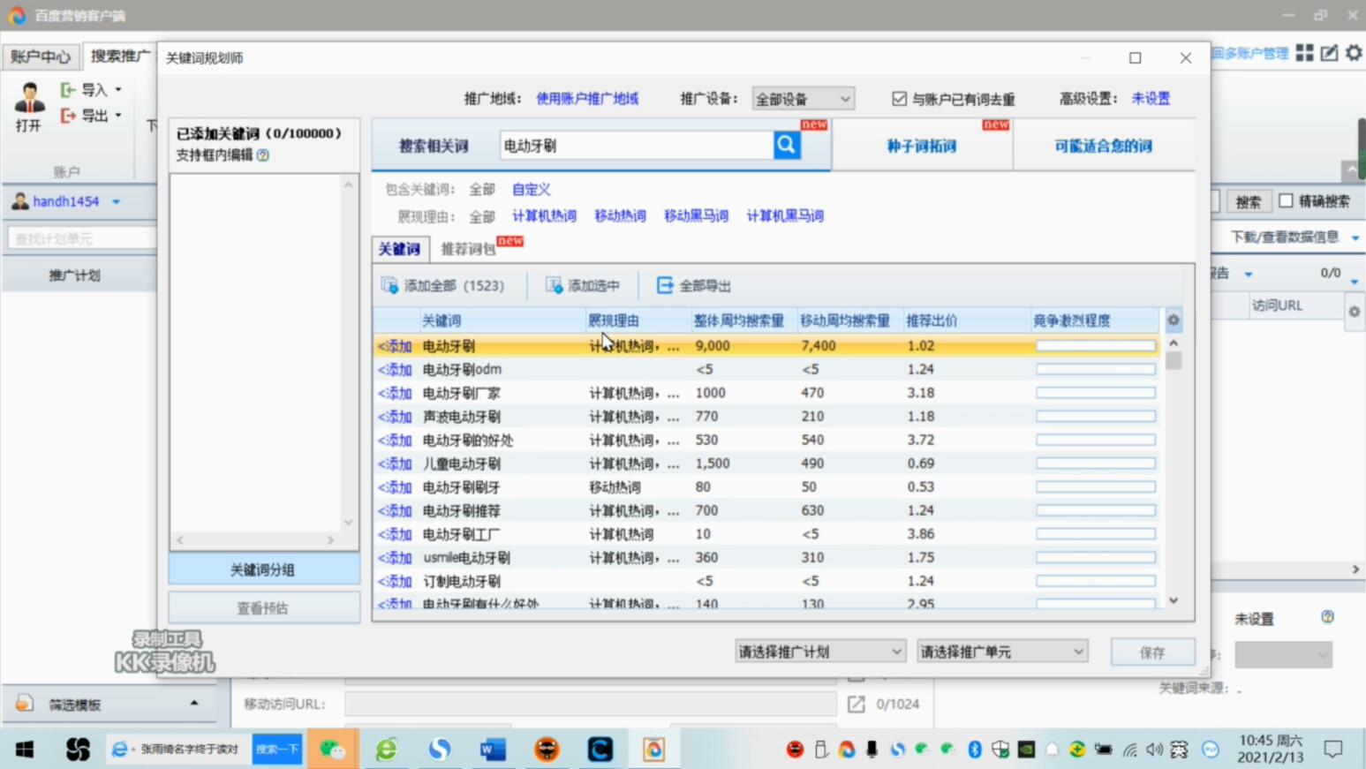Screen dimensions: 1366x769
Task: Open table column settings gear icon
Action: 1174,320
